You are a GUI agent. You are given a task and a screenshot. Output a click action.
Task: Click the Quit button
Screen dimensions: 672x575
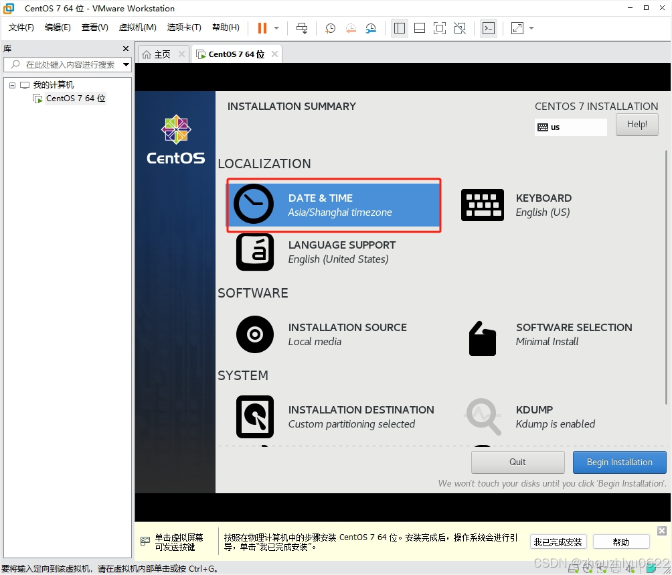tap(517, 462)
